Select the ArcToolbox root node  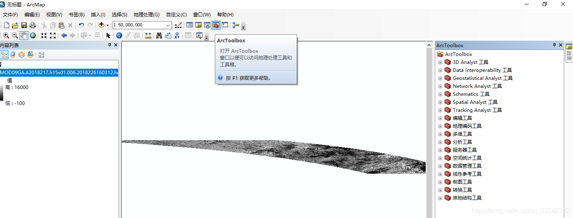coord(459,54)
